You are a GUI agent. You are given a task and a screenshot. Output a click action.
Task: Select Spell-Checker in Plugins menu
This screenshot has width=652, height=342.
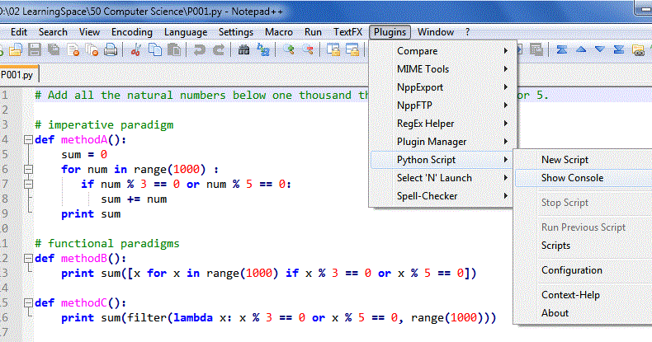point(442,196)
